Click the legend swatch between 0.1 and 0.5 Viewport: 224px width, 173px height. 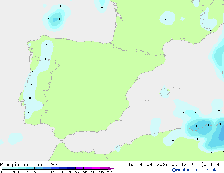[x=6, y=168]
